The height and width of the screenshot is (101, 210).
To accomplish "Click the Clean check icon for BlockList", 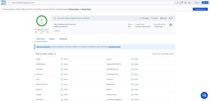I will 62,90.
